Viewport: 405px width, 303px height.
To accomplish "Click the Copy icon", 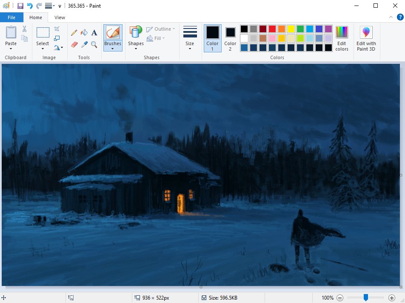I will (x=25, y=38).
